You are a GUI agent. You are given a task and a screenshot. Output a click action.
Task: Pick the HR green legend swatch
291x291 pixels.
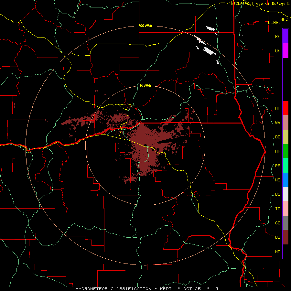286,151
